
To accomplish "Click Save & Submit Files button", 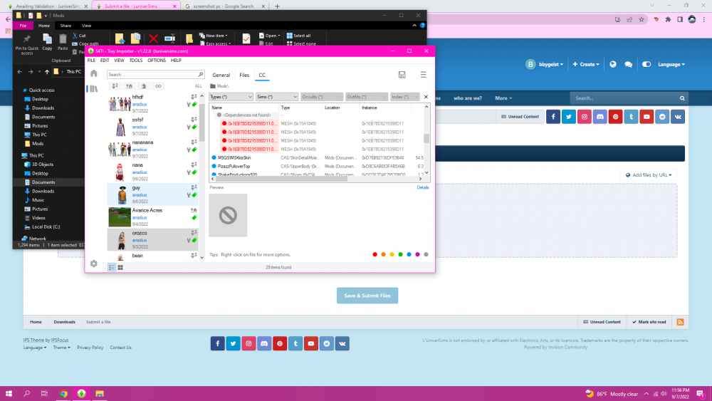I will (367, 296).
